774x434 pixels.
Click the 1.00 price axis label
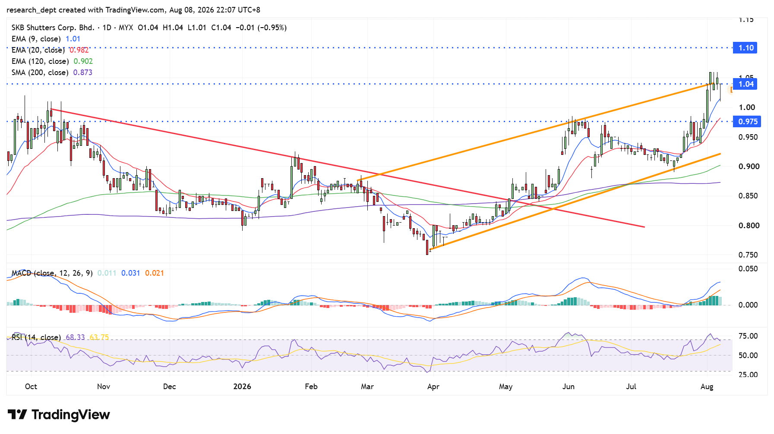[747, 107]
